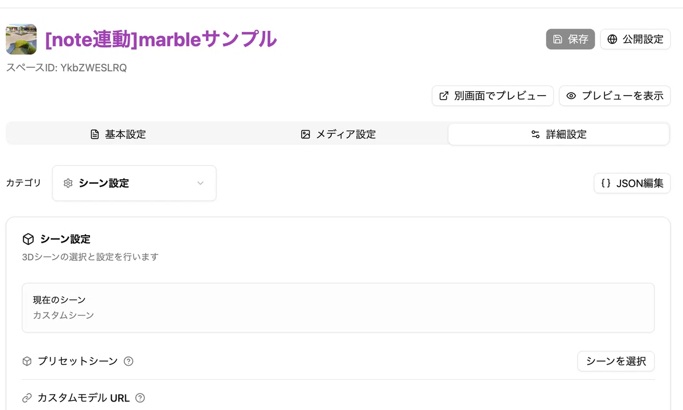Switch to the 基本設定 tab

pyautogui.click(x=118, y=134)
